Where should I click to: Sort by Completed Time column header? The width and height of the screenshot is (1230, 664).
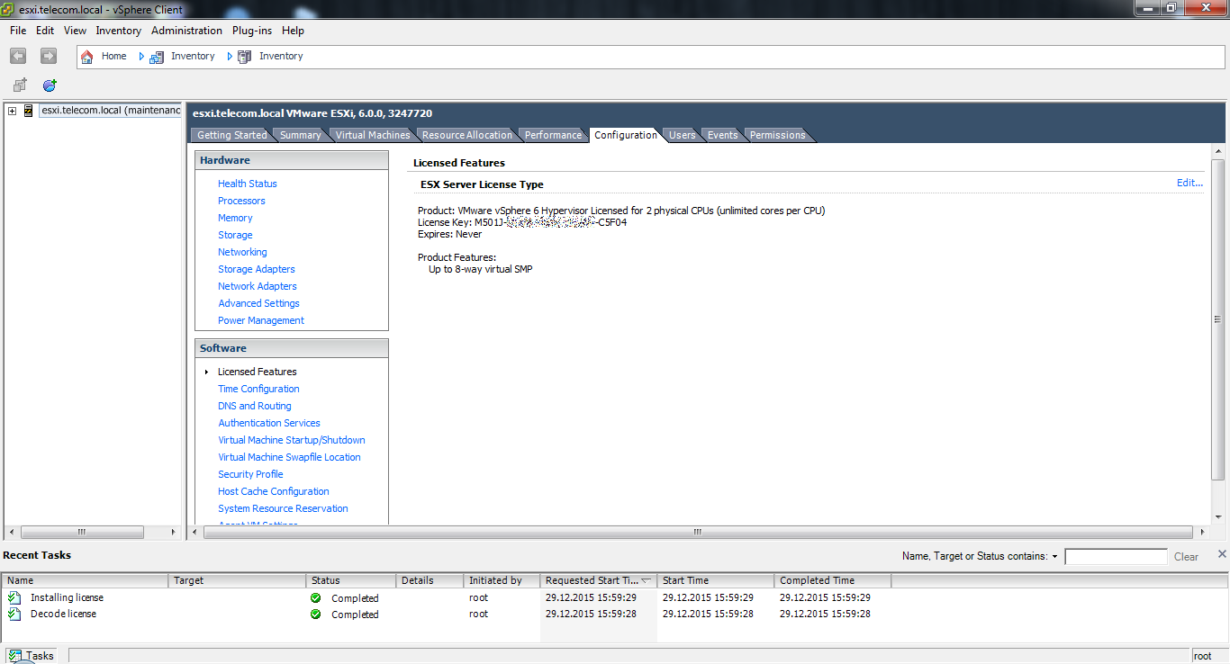(832, 580)
